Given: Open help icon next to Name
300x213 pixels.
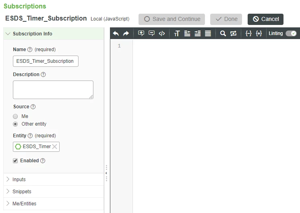Looking at the screenshot, I should pos(30,50).
